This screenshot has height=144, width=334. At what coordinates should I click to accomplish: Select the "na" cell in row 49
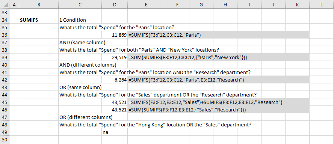point(115,132)
